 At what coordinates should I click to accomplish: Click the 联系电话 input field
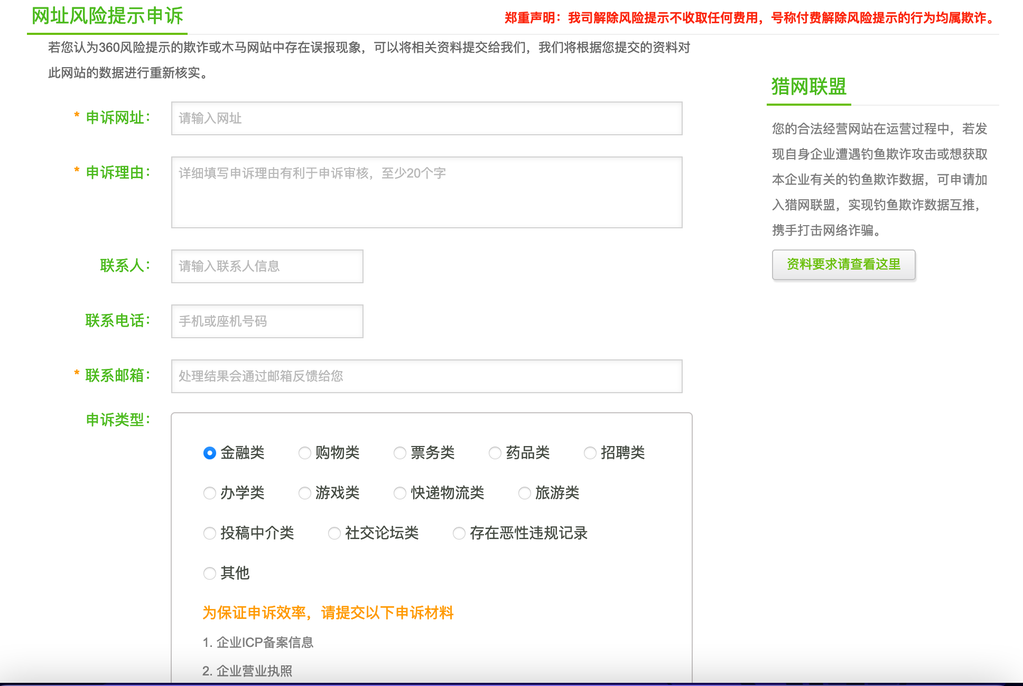[267, 321]
